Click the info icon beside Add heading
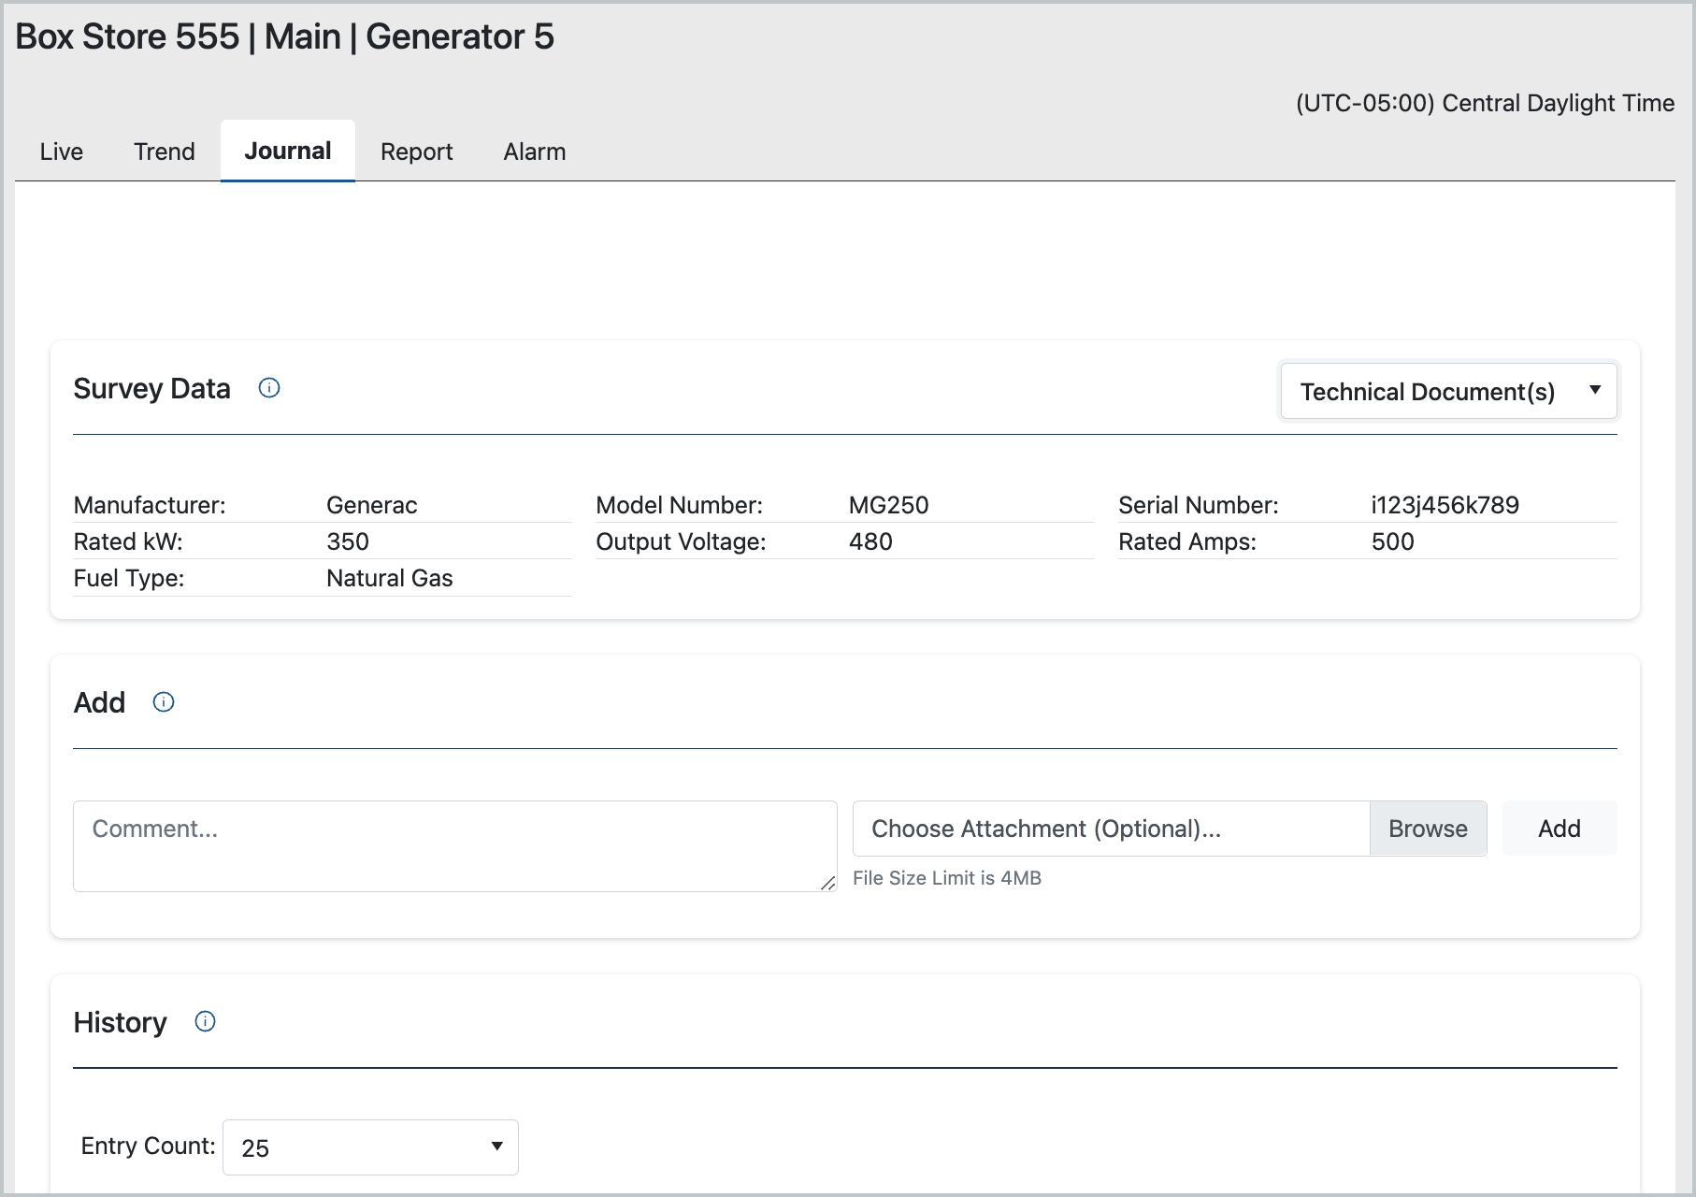 [164, 702]
